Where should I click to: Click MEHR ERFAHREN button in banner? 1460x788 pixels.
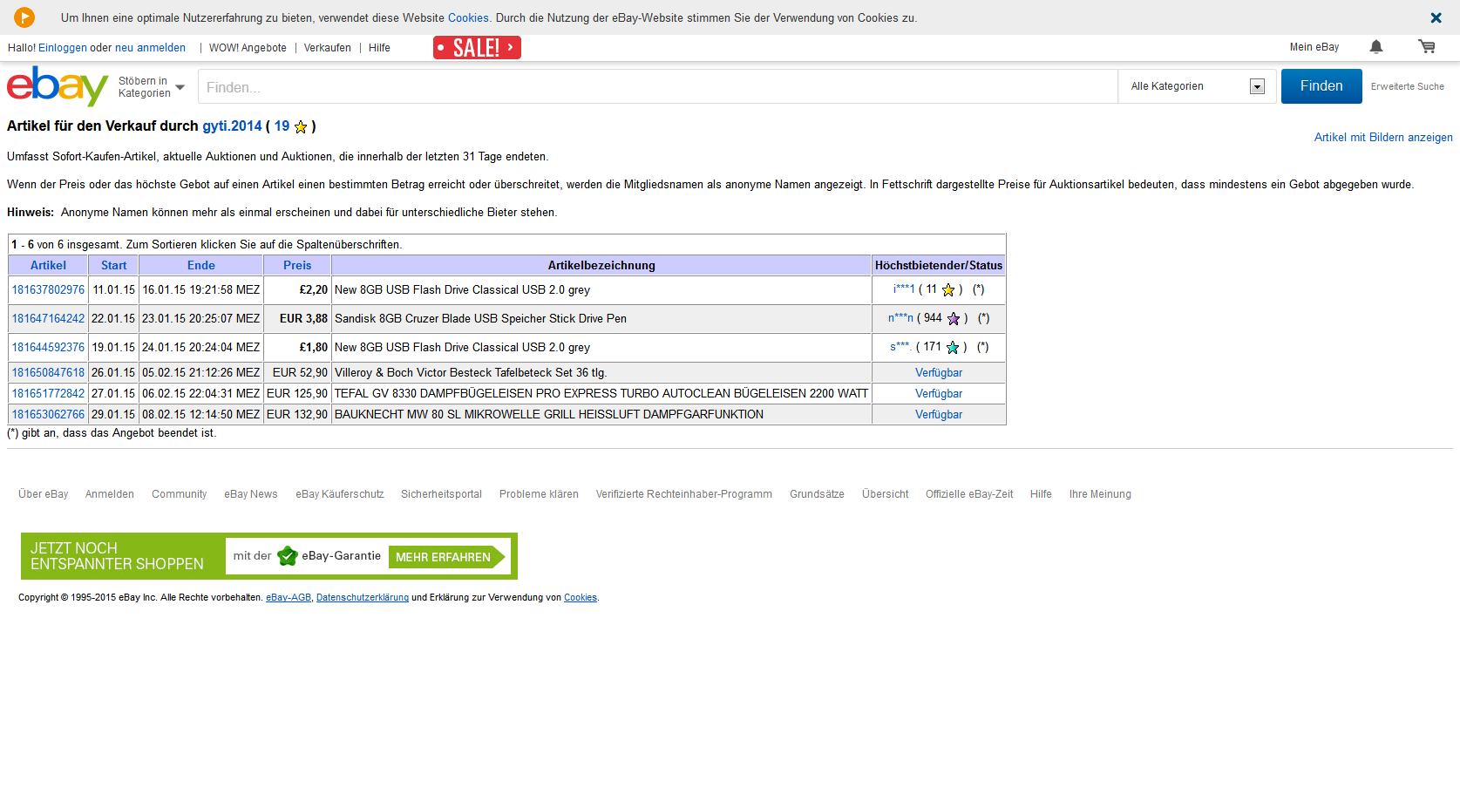pyautogui.click(x=446, y=557)
